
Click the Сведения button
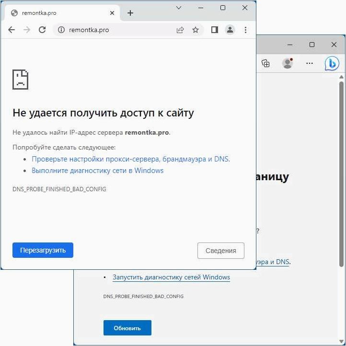coord(220,251)
